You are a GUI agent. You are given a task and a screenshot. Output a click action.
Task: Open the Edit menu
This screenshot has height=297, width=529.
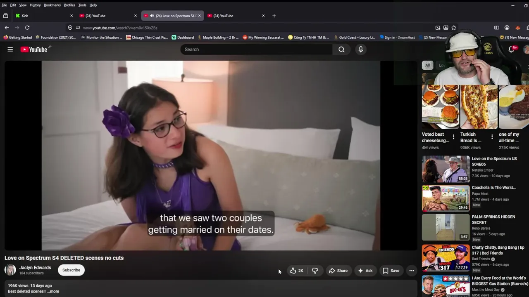click(x=13, y=5)
